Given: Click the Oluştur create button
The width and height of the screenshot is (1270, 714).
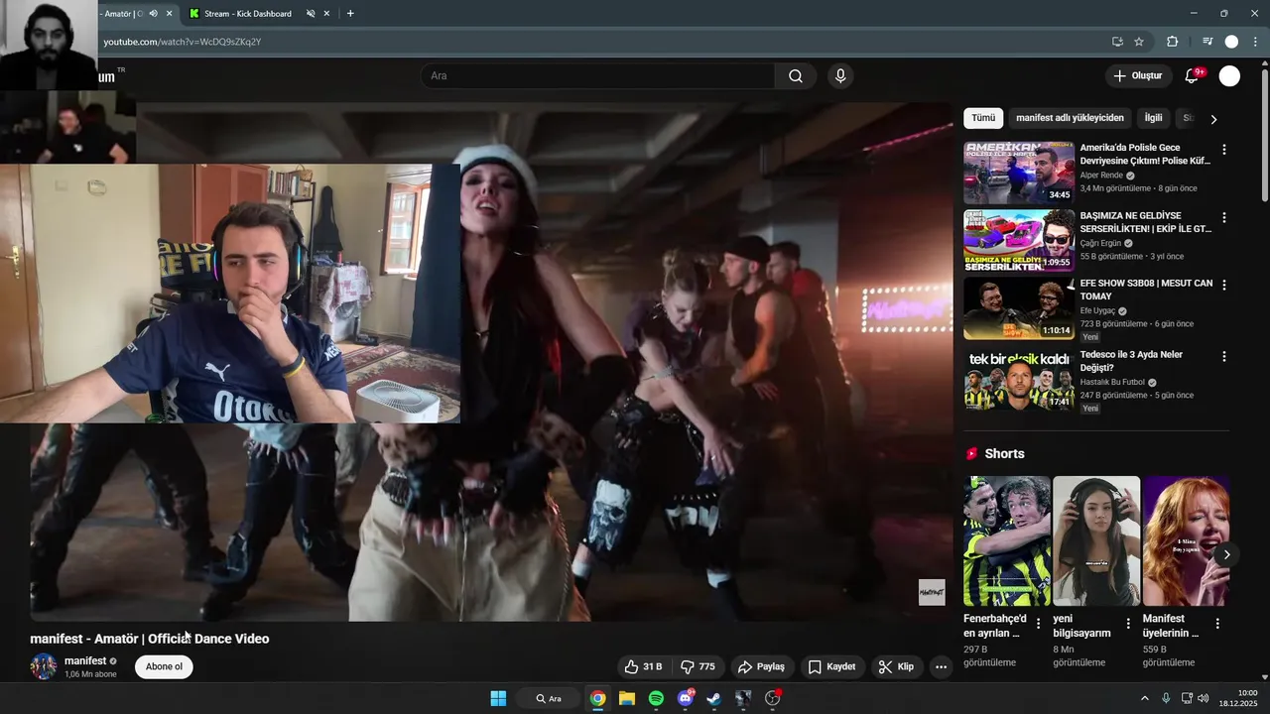Looking at the screenshot, I should click(x=1137, y=75).
